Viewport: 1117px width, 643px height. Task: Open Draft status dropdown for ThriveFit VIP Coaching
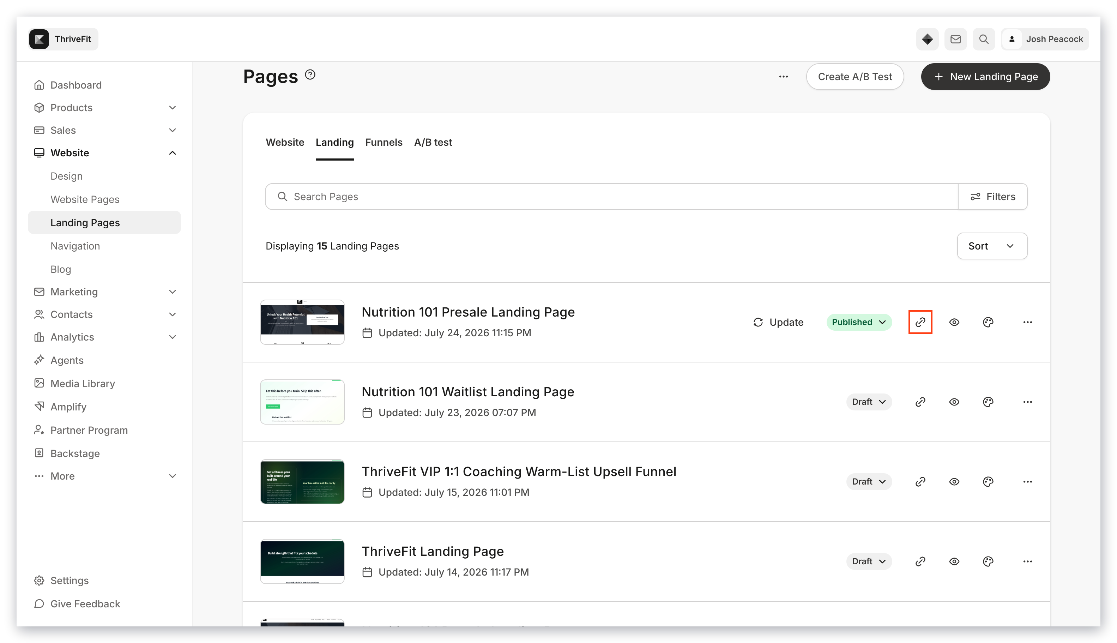tap(868, 481)
